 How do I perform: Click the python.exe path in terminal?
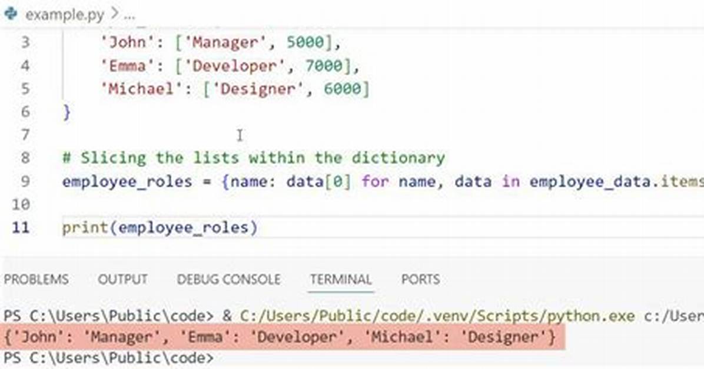pyautogui.click(x=438, y=316)
